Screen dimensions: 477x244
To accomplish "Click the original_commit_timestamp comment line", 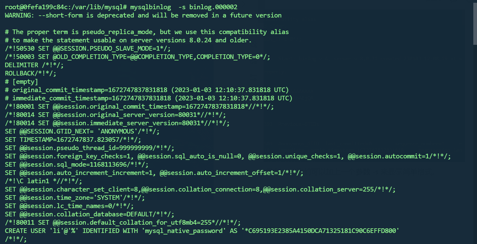I will [x=147, y=90].
